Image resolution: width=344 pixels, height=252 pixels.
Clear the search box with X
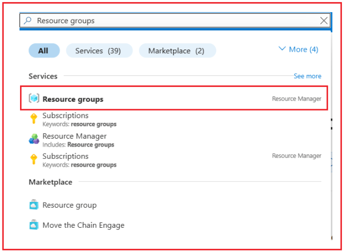click(x=323, y=21)
